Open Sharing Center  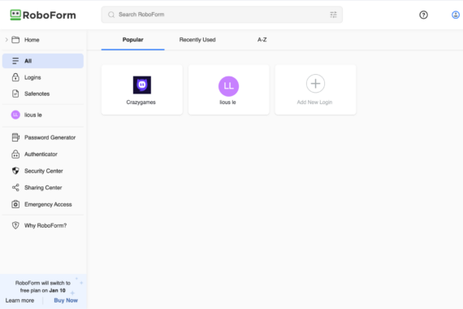pos(43,188)
